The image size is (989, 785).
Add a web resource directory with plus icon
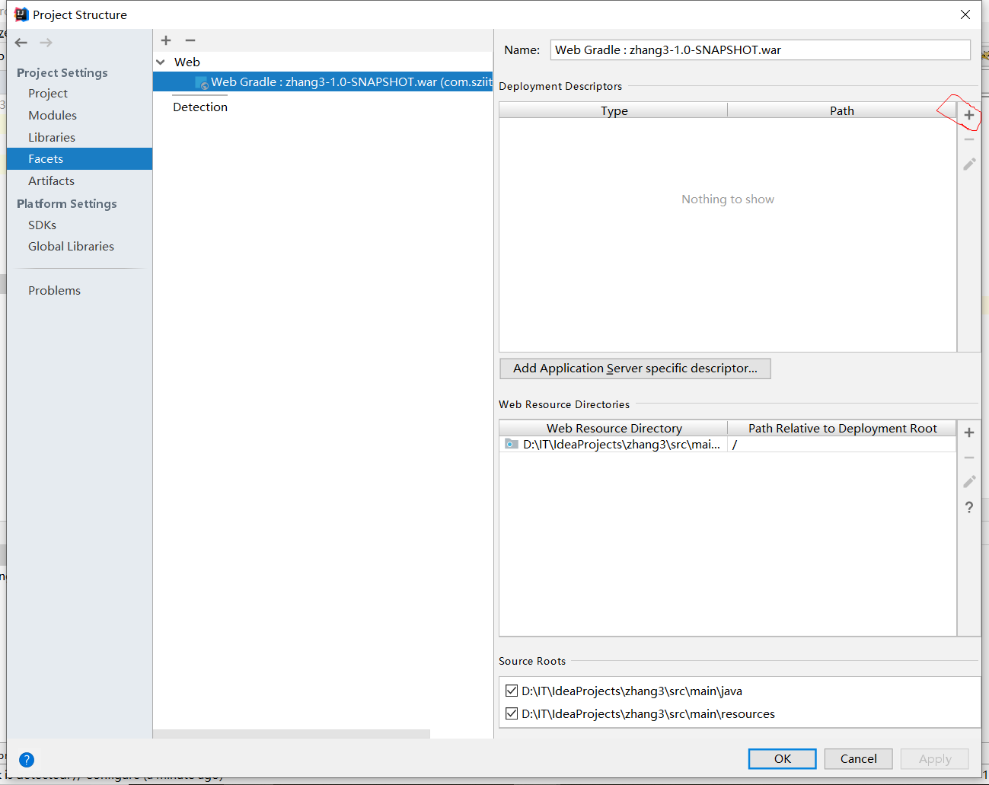(968, 432)
